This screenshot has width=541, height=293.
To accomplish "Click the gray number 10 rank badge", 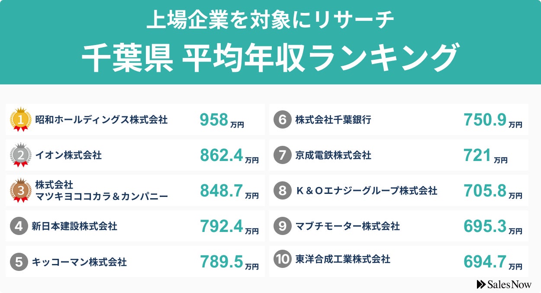I will coord(282,259).
